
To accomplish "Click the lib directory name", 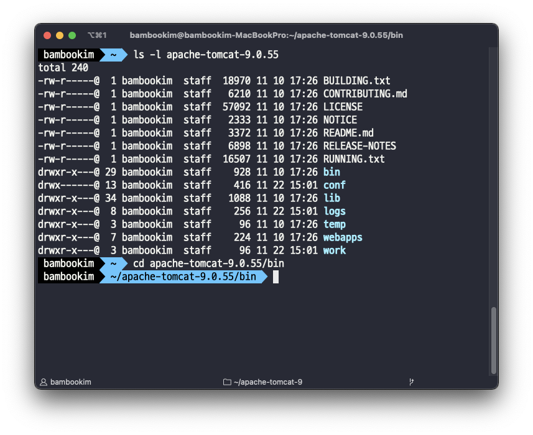I will click(x=331, y=198).
